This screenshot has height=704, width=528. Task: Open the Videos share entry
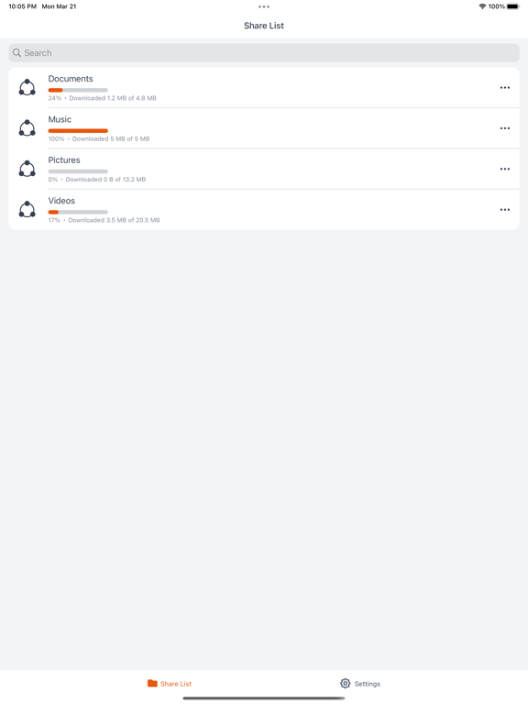(x=264, y=210)
